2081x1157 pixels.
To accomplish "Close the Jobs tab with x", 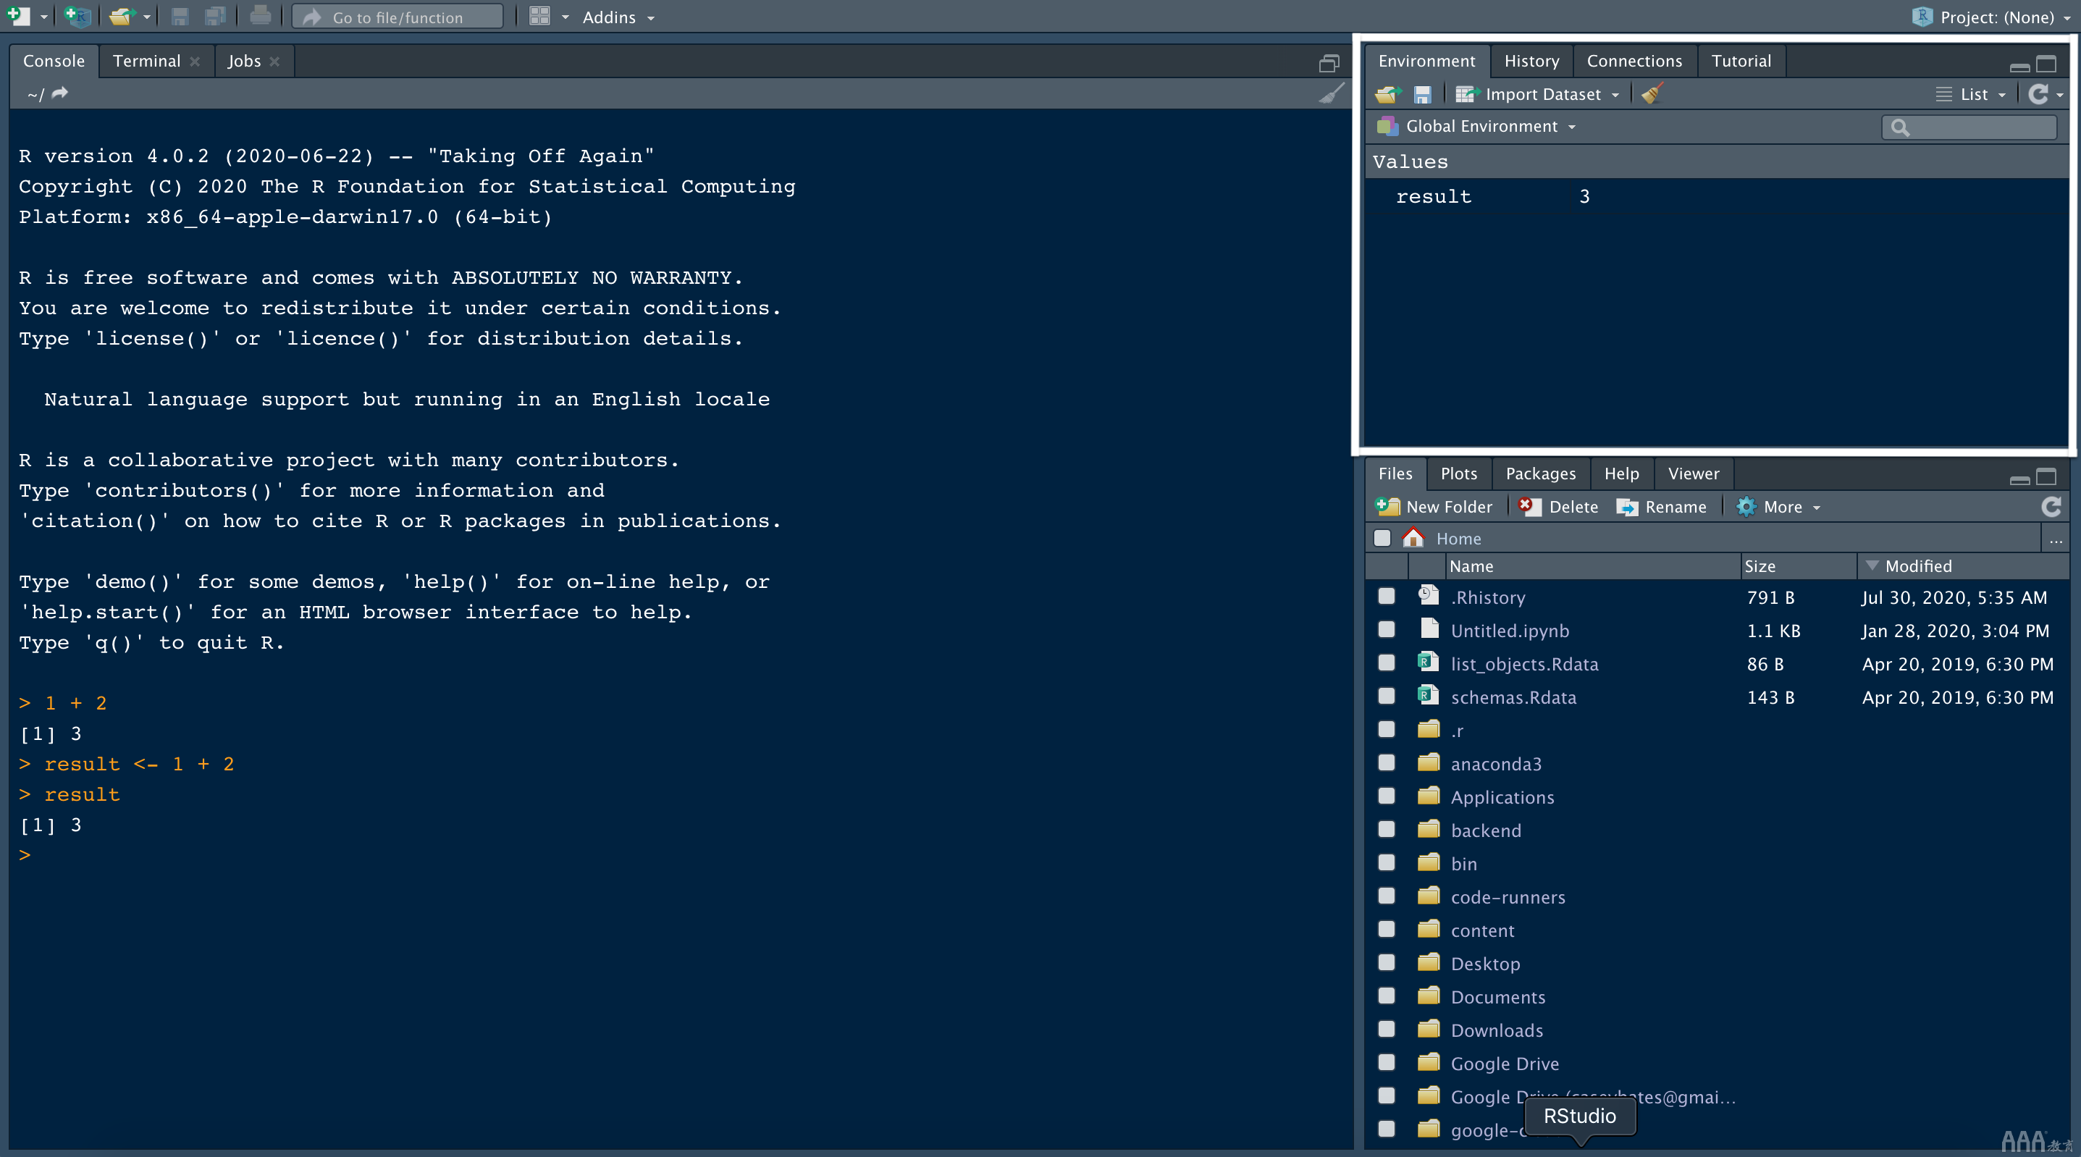I will tap(274, 62).
